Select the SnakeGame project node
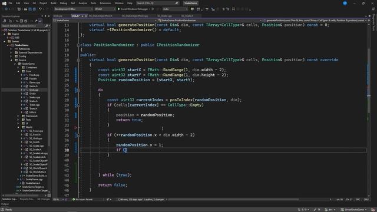Image resolution: width=377 pixels, height=212 pixels. [x=22, y=45]
